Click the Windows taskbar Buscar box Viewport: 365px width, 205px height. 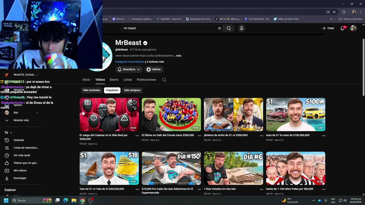coord(31,200)
